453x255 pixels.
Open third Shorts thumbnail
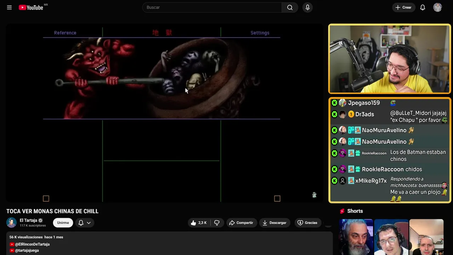pyautogui.click(x=426, y=237)
